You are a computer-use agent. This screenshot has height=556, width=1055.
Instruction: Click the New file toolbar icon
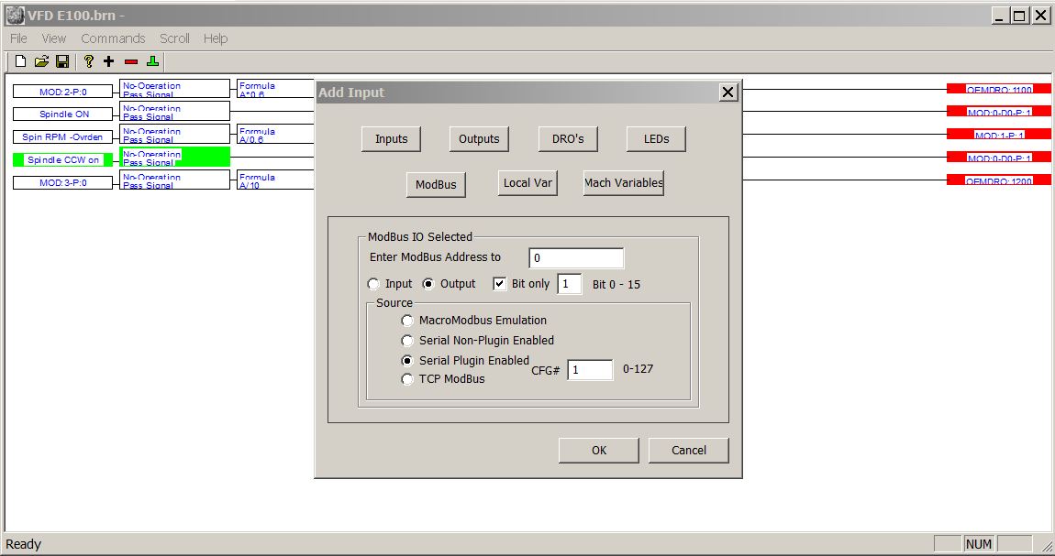21,61
